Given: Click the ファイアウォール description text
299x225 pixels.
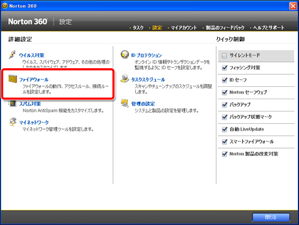Looking at the screenshot, I should click(x=66, y=89).
